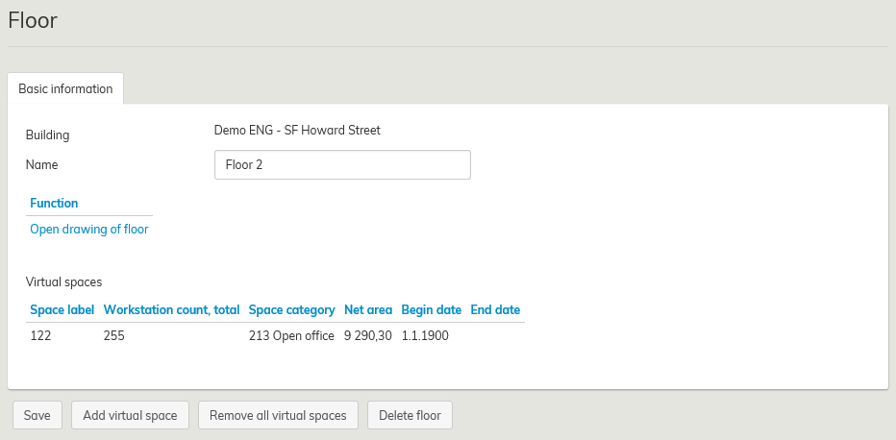The height and width of the screenshot is (440, 896).
Task: Click Remove all virtual spaces button
Action: click(x=278, y=415)
